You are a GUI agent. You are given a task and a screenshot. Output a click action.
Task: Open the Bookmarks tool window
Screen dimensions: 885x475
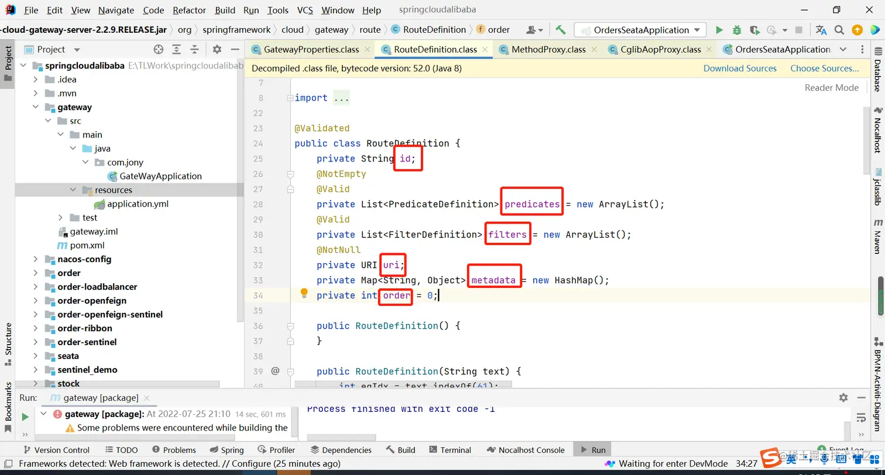[8, 407]
